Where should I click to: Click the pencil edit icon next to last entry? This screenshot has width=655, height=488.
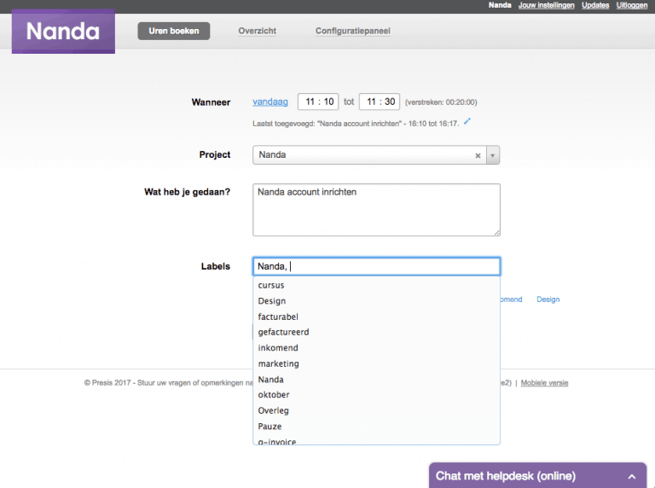click(467, 122)
